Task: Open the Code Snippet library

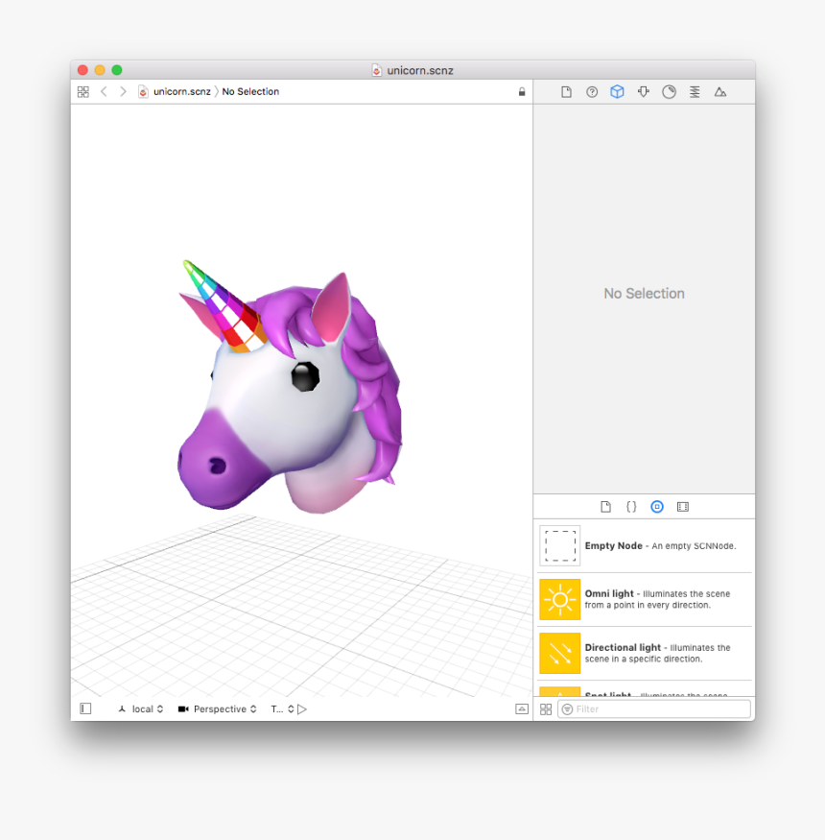Action: pos(630,506)
